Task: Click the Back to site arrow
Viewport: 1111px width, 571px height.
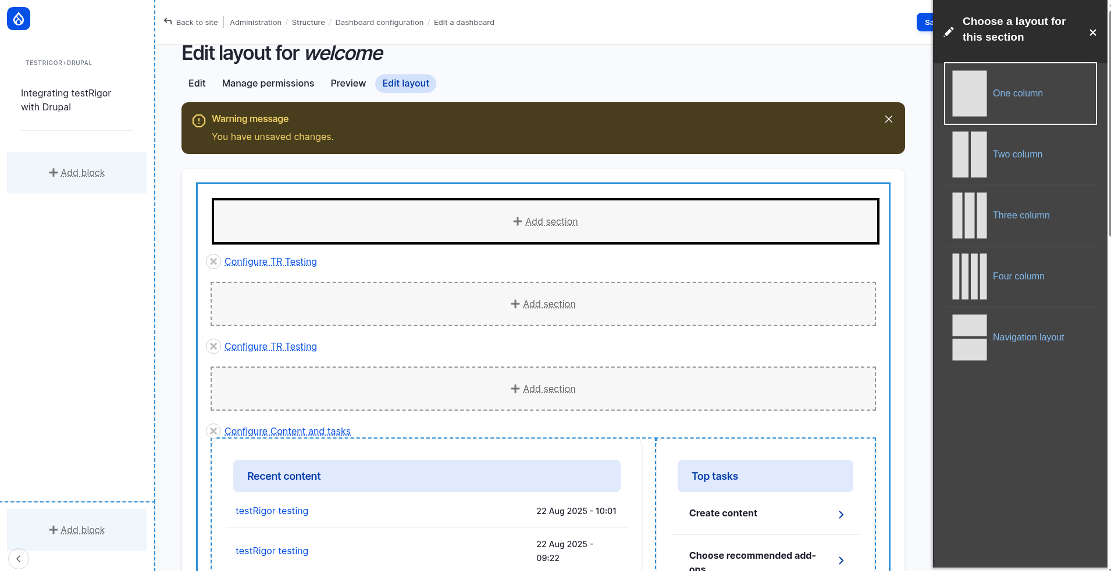Action: (x=168, y=21)
